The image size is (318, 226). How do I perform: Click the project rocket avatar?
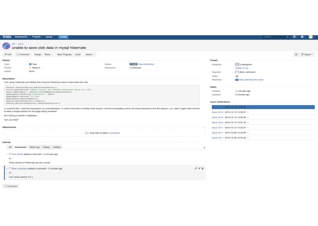click(x=6, y=46)
